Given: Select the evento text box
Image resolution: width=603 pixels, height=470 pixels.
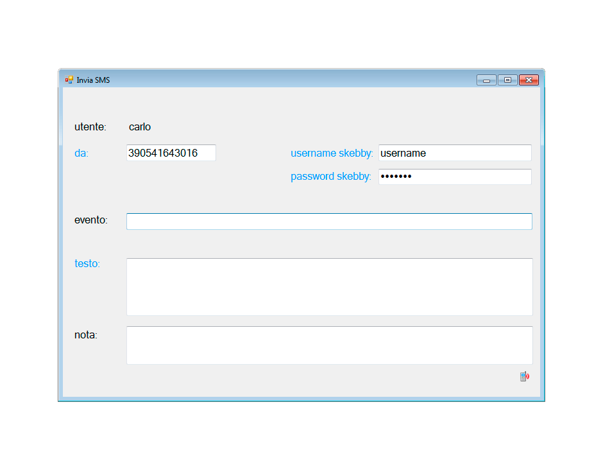Looking at the screenshot, I should (329, 222).
